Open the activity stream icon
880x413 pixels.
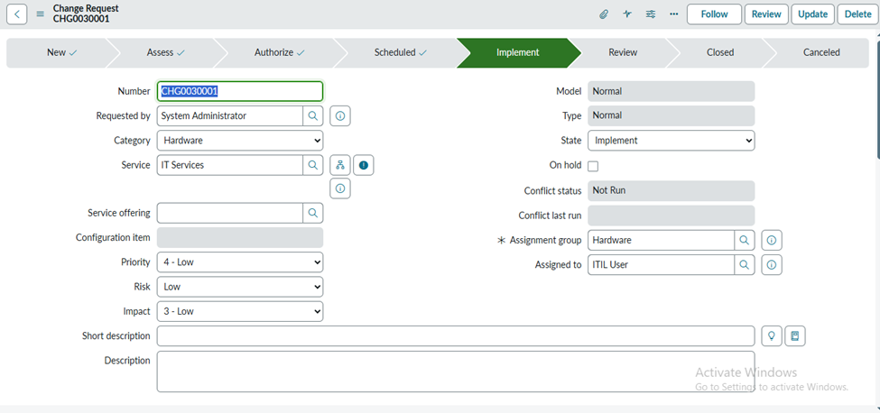pyautogui.click(x=627, y=14)
